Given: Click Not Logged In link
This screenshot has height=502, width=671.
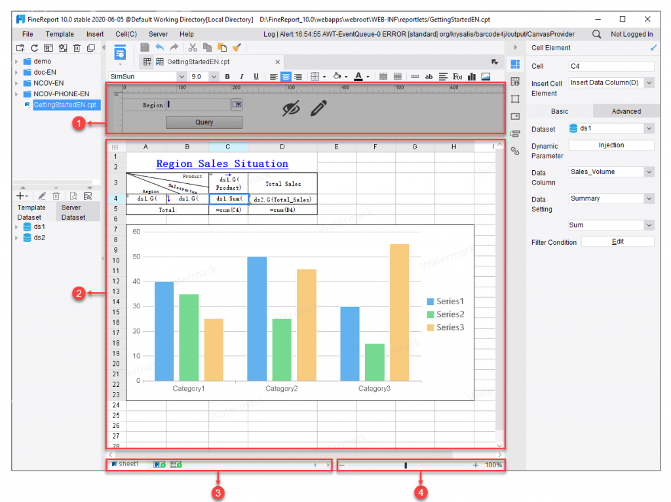Looking at the screenshot, I should coord(632,34).
